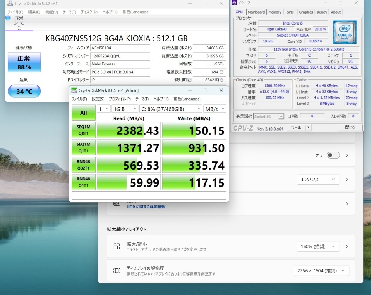The height and width of the screenshot is (295, 371).
Task: Open the 2256 × 1504 resolution dropdown
Action: point(321,270)
